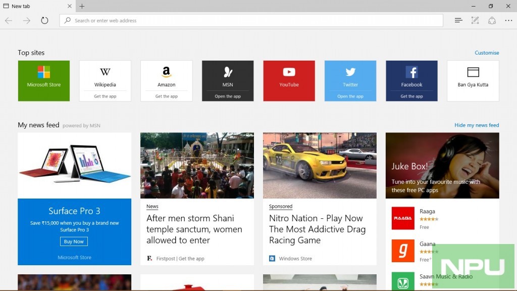Close the New tab tab
Image resolution: width=517 pixels, height=291 pixels.
69,6
